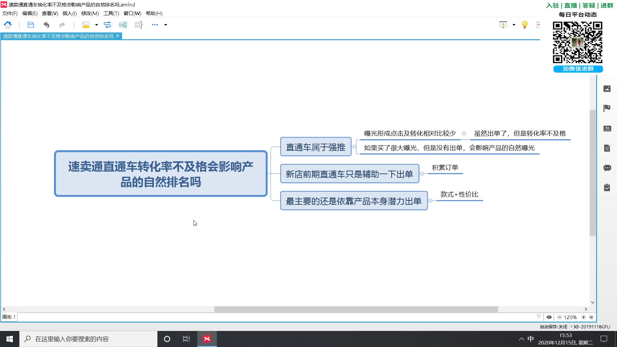Open the Task Info clipboard panel
This screenshot has width=617, height=347.
(x=607, y=187)
